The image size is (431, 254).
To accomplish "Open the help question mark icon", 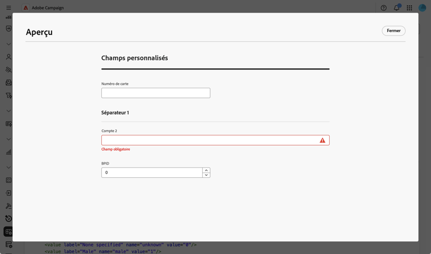I will (x=383, y=8).
